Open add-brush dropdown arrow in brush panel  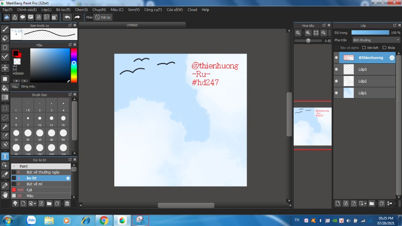tap(35, 204)
